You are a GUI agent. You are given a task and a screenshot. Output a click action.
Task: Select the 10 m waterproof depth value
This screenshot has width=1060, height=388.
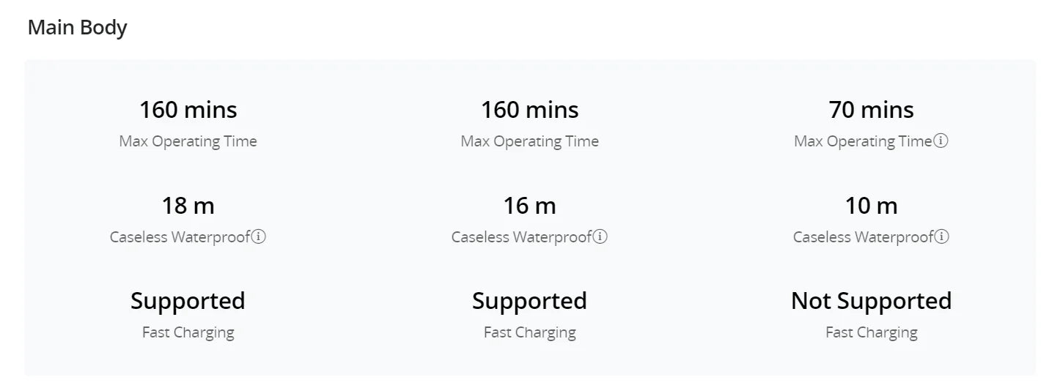[871, 206]
